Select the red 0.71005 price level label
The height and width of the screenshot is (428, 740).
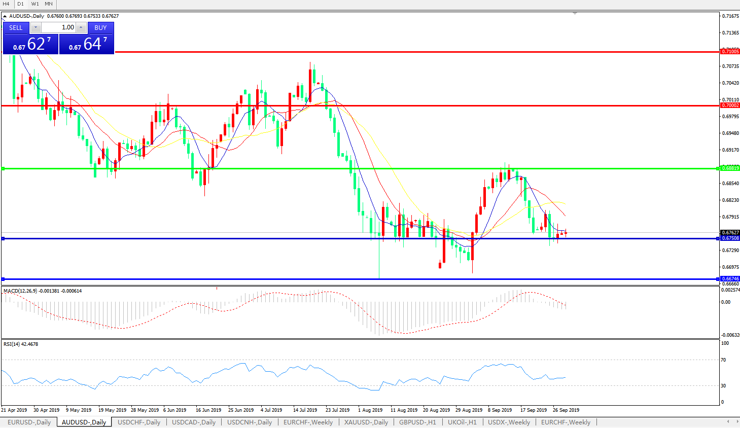tap(730, 52)
